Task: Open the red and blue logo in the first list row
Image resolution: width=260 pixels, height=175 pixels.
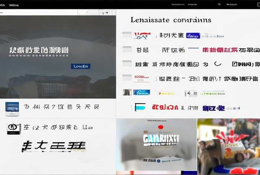Action: point(142,36)
